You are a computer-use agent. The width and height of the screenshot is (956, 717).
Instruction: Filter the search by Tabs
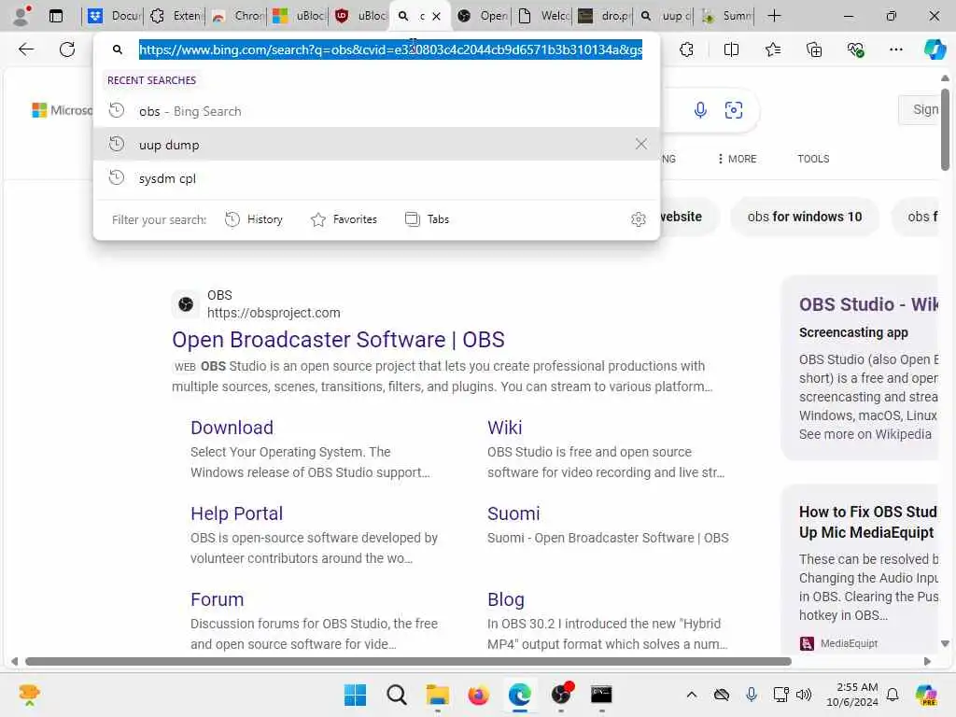427,219
